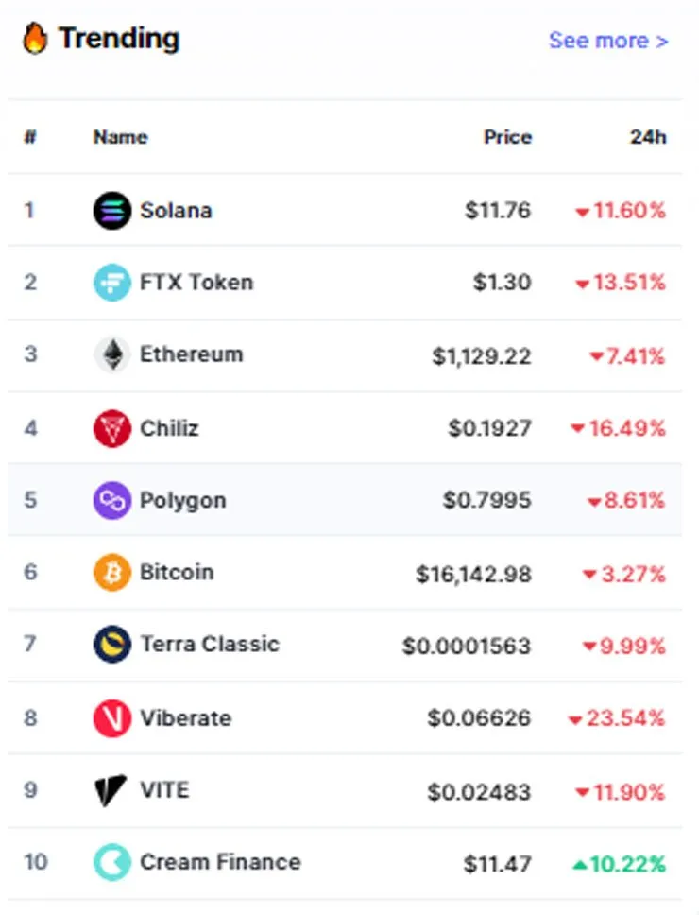
Task: Click Cream Finance's green 10.22% change
Action: 619,864
